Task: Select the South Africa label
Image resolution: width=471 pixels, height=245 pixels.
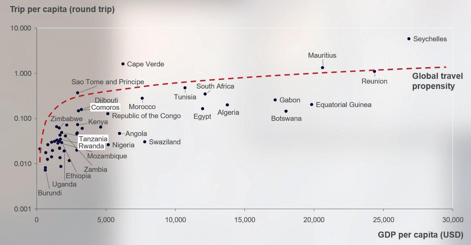Action: click(215, 86)
